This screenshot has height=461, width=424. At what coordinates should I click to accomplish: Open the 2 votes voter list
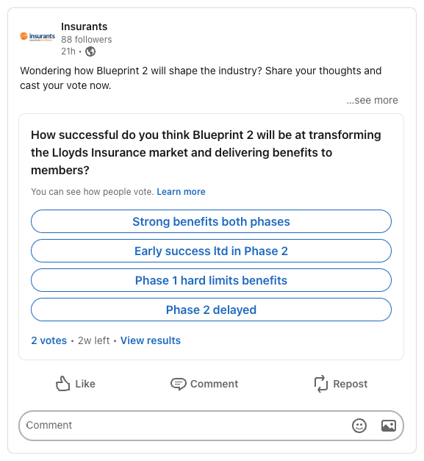pos(49,340)
